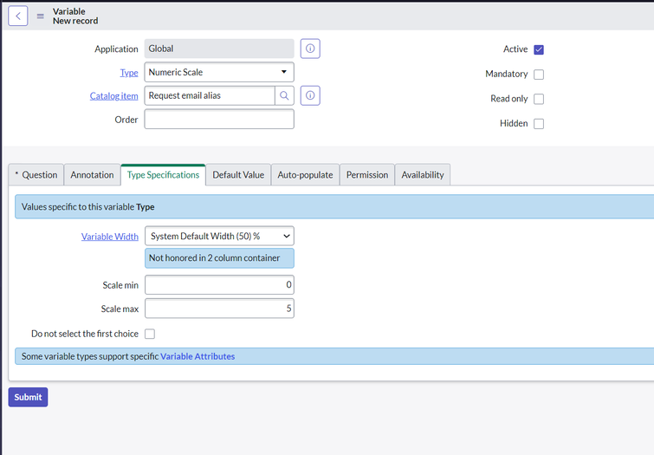Open the form context menu hamburger icon

(x=41, y=16)
